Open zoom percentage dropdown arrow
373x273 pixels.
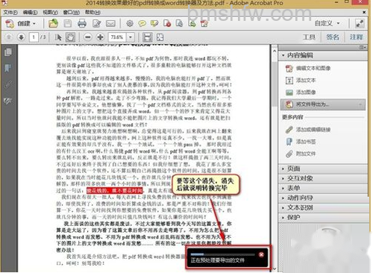(131, 37)
